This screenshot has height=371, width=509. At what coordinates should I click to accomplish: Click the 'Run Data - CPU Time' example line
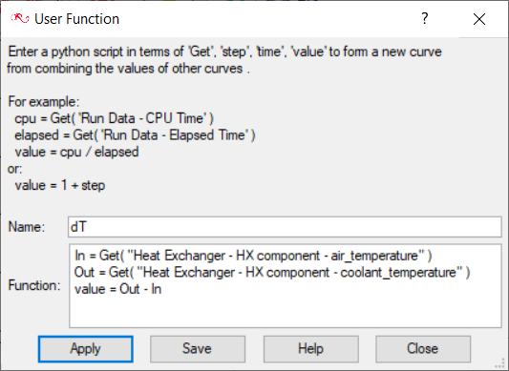114,118
